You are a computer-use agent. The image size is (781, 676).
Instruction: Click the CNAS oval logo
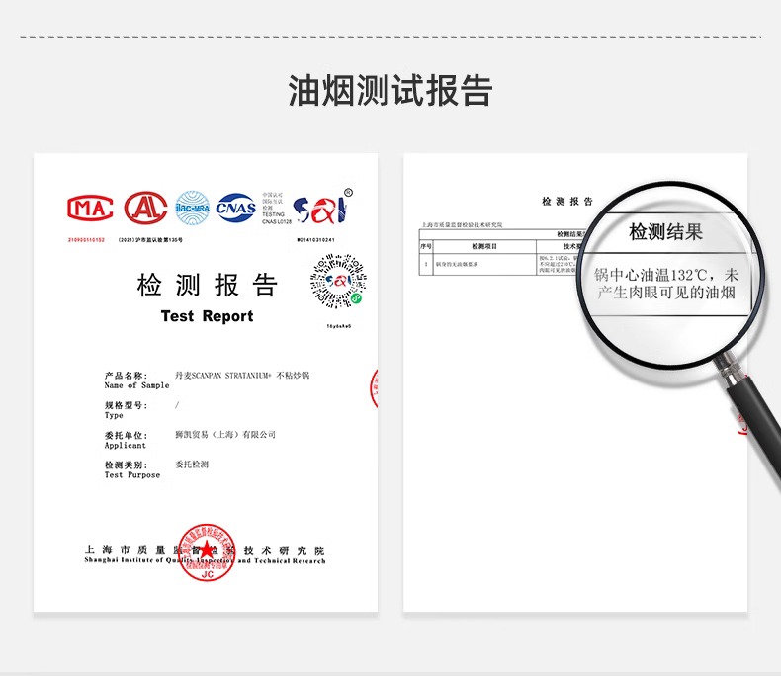click(x=236, y=208)
